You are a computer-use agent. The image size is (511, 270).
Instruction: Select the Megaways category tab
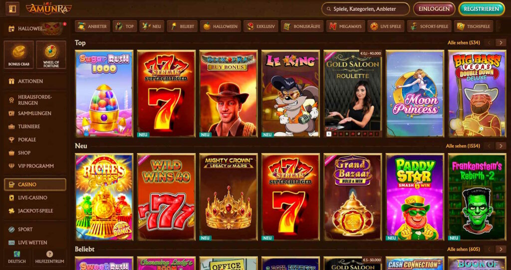point(345,26)
